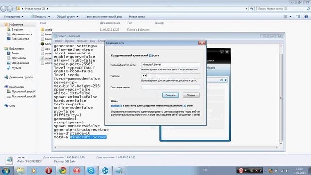
Task: Click the red recorder icon on the taskbar
Action: tap(77, 171)
